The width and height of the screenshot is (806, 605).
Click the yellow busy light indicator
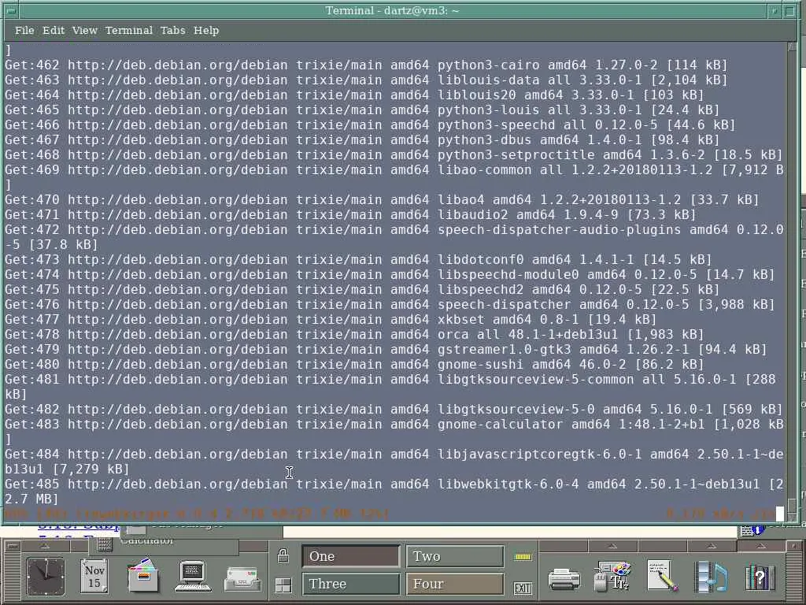[523, 557]
